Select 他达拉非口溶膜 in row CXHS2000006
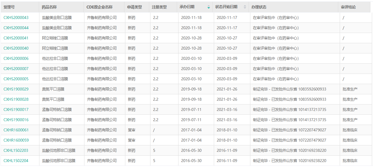 click(55, 58)
